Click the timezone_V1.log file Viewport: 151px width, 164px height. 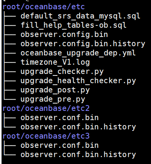[55, 62]
